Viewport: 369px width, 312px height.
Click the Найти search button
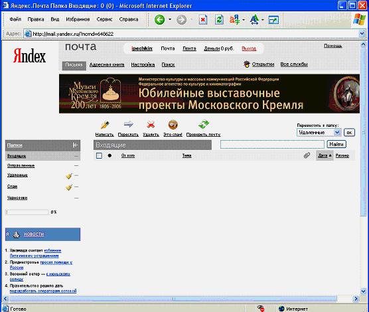tap(336, 144)
